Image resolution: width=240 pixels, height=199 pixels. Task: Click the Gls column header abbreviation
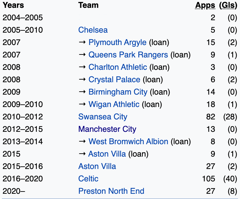[x=228, y=6]
